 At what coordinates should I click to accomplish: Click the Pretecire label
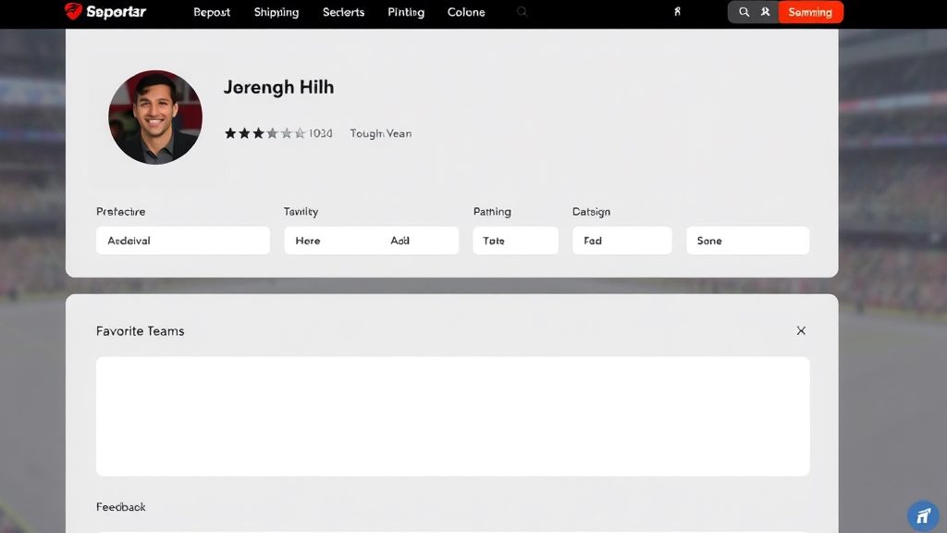click(x=121, y=212)
